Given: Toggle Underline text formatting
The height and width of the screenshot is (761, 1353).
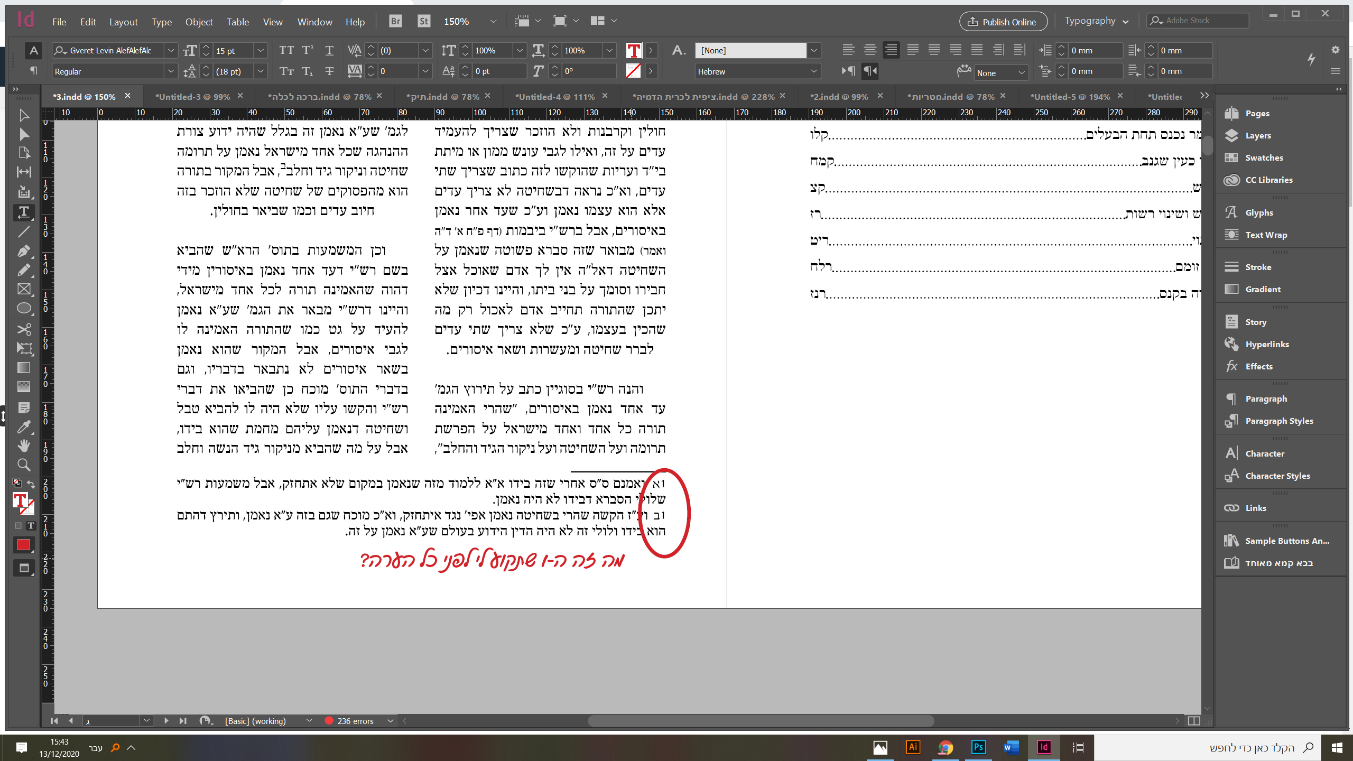Looking at the screenshot, I should coord(329,50).
